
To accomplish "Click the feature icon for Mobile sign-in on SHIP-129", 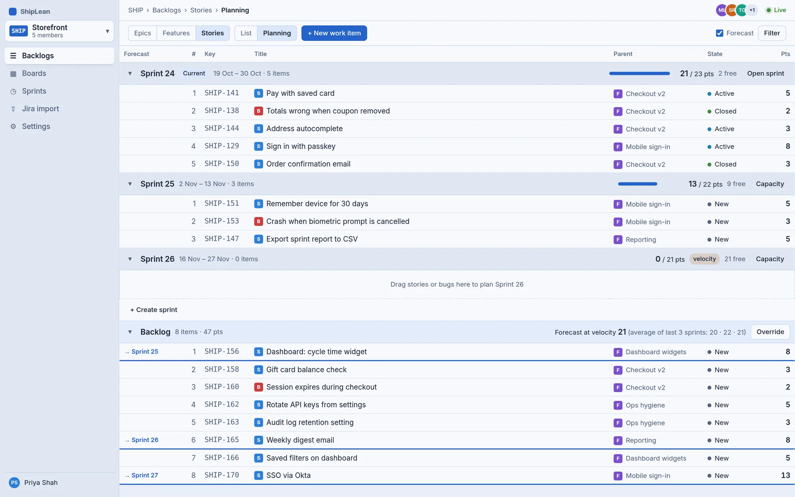I will click(618, 147).
